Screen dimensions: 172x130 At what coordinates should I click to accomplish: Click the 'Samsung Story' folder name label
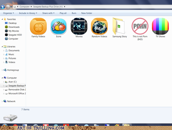click(x=120, y=36)
